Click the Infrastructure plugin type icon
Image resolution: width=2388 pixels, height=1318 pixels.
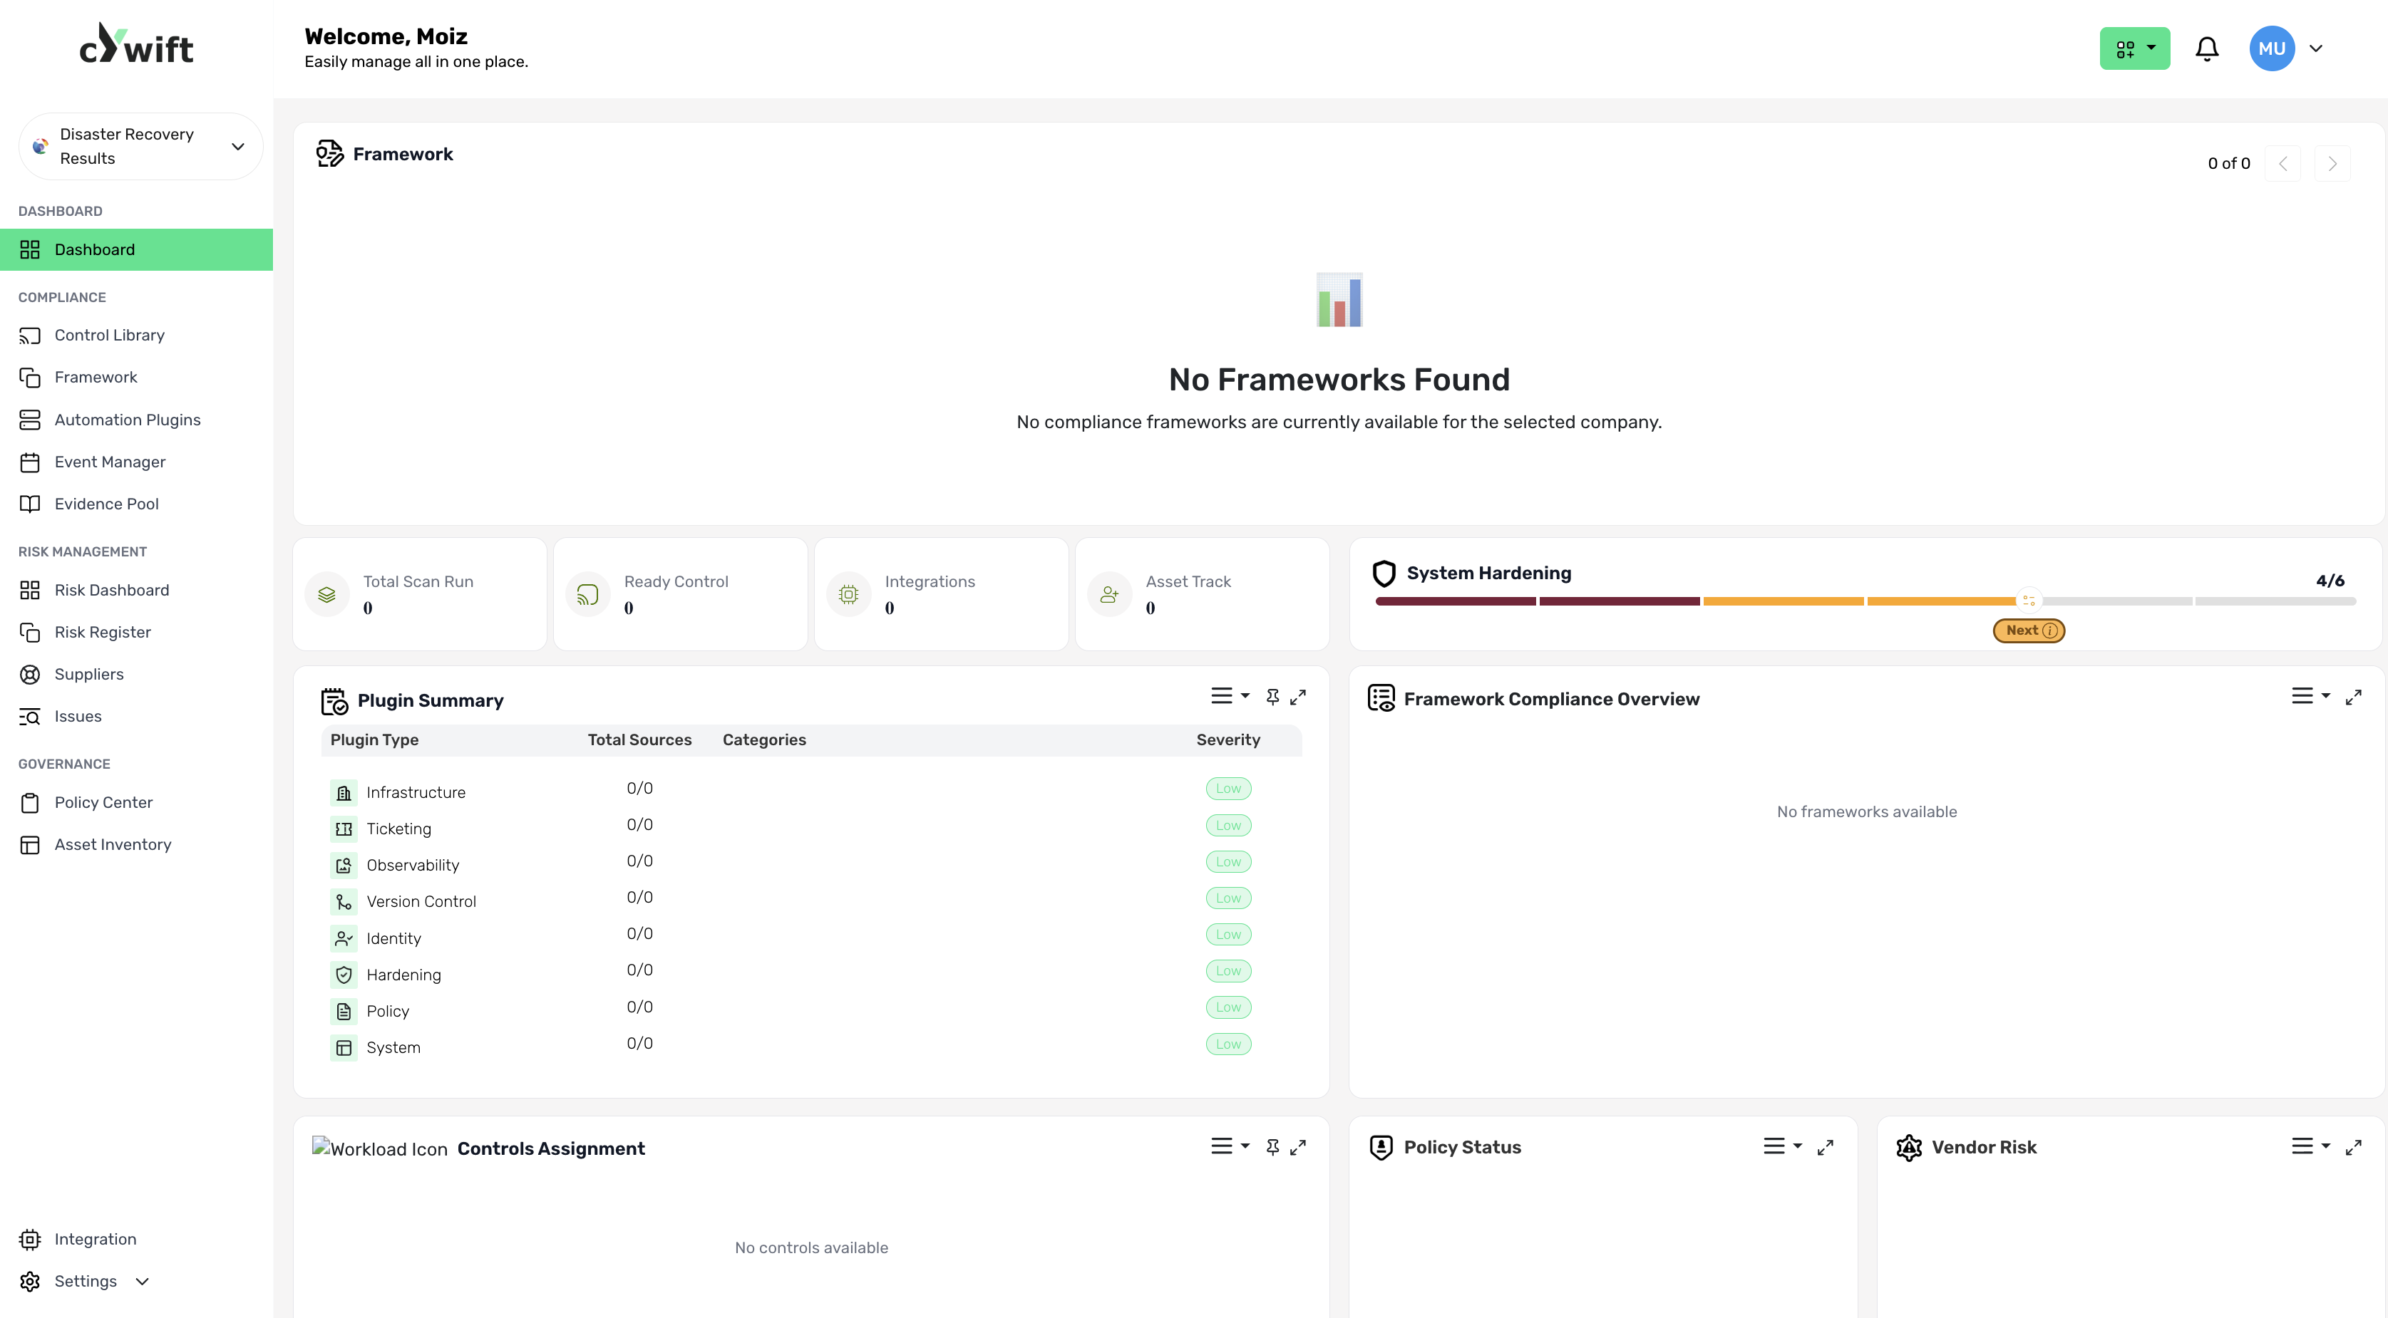(x=343, y=793)
